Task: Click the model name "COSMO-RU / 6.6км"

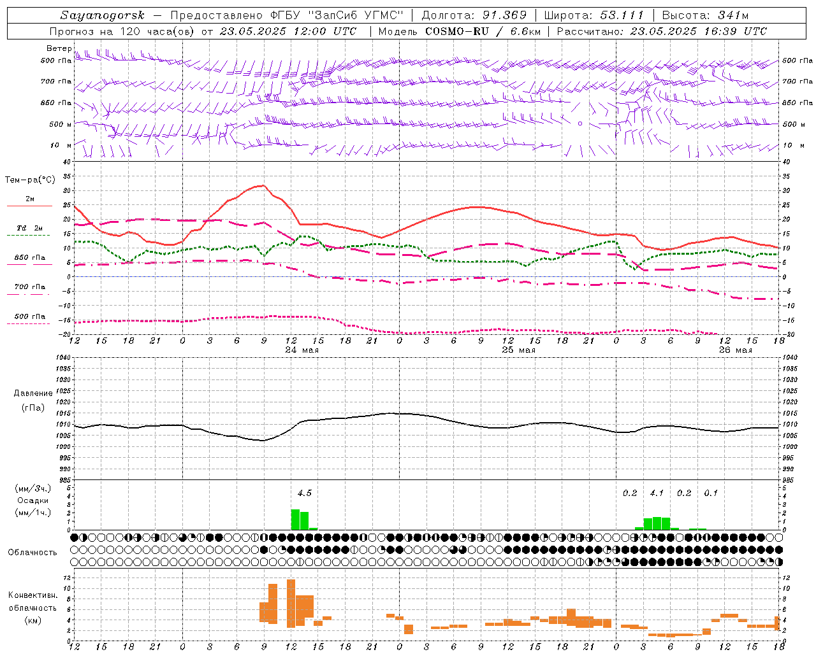Action: pos(483,31)
